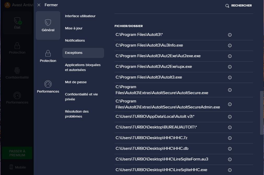The width and height of the screenshot is (264, 175).
Task: Click info icon next to Aut2exe.exe path
Action: click(x=230, y=56)
